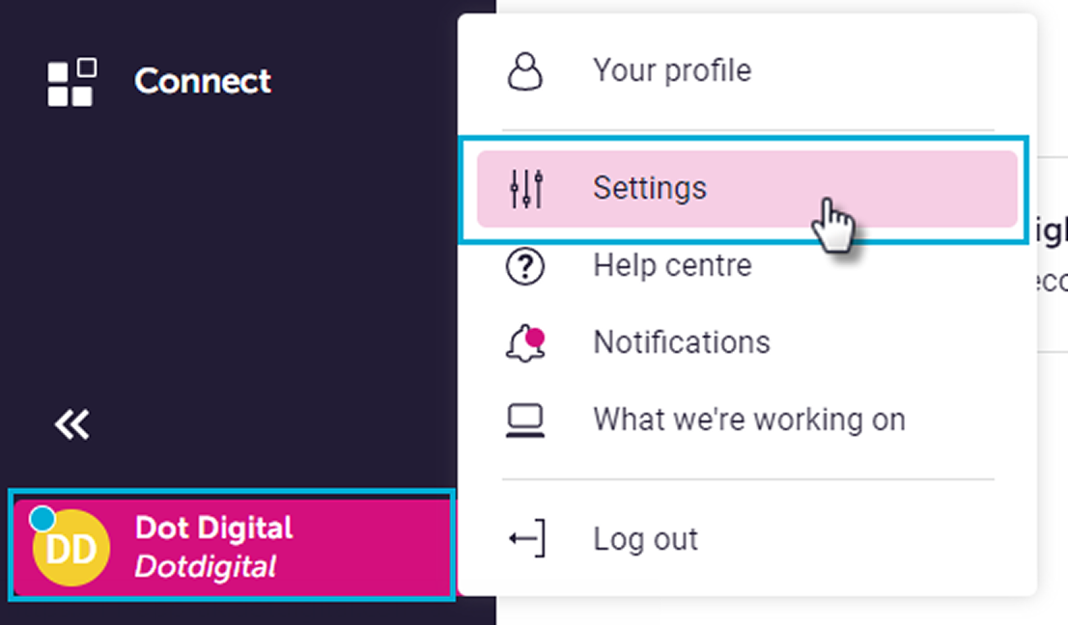Open the Notifications menu entry
Image resolution: width=1068 pixels, height=625 pixels.
[683, 341]
